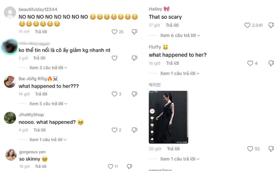This screenshot has width=274, height=171.
Task: Expand "Xem 2 câu trả lời" replies
Action: point(48,68)
